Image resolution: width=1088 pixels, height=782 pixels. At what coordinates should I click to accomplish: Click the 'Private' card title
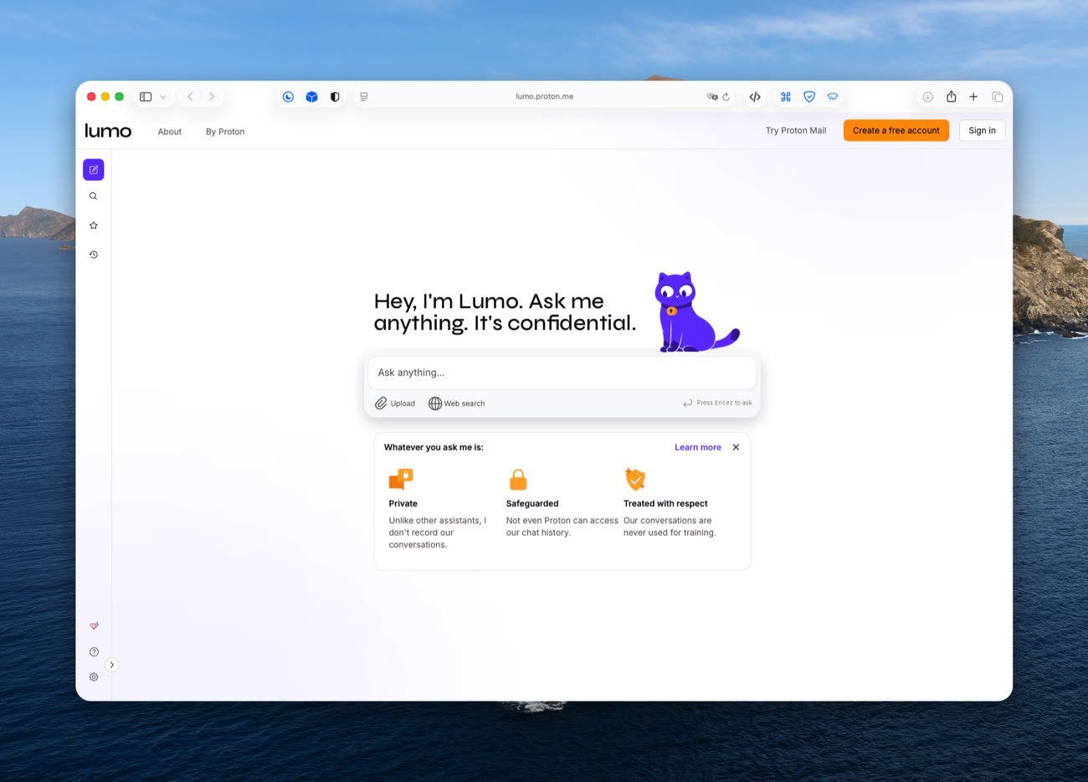click(403, 504)
